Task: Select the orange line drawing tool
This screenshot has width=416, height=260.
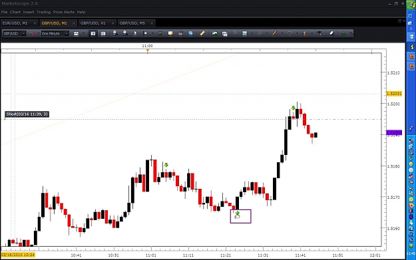Action: tap(275, 33)
